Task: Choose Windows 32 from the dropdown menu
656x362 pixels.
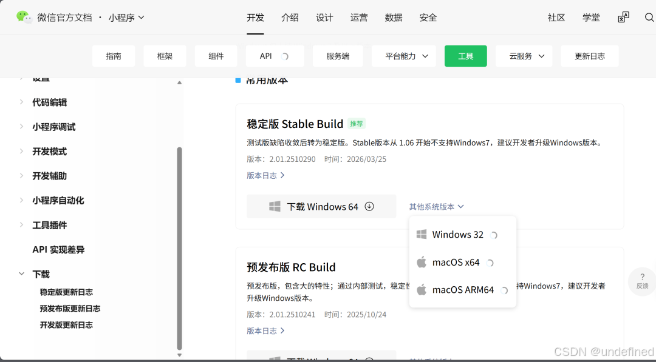Action: (463, 234)
